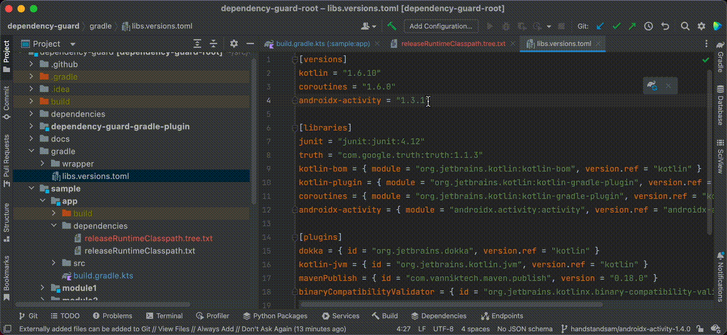Open the Terminal tool window
This screenshot has width=727, height=335.
click(164, 316)
